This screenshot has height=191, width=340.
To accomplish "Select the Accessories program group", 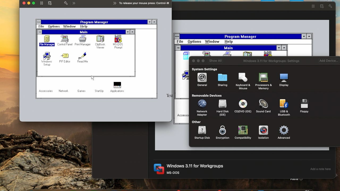I will (46, 91).
